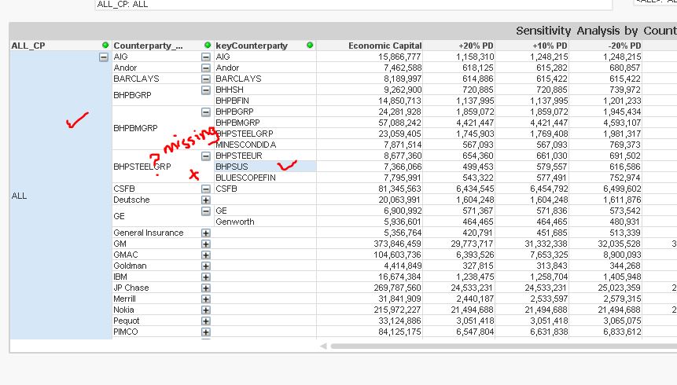
Task: Expand the General Insurance group
Action: coord(206,233)
